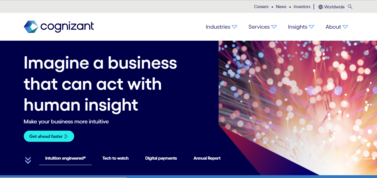Open the Careers link

coord(261,7)
